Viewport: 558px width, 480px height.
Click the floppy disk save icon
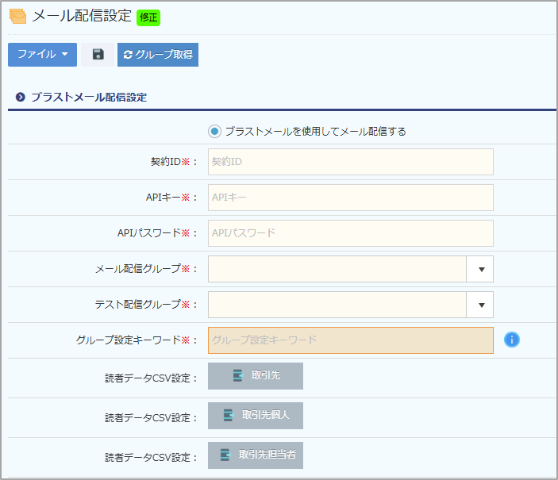(98, 55)
